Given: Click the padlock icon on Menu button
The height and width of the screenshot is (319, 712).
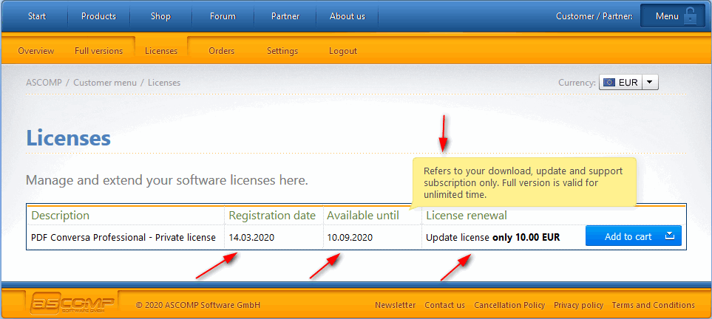Looking at the screenshot, I should click(x=690, y=16).
